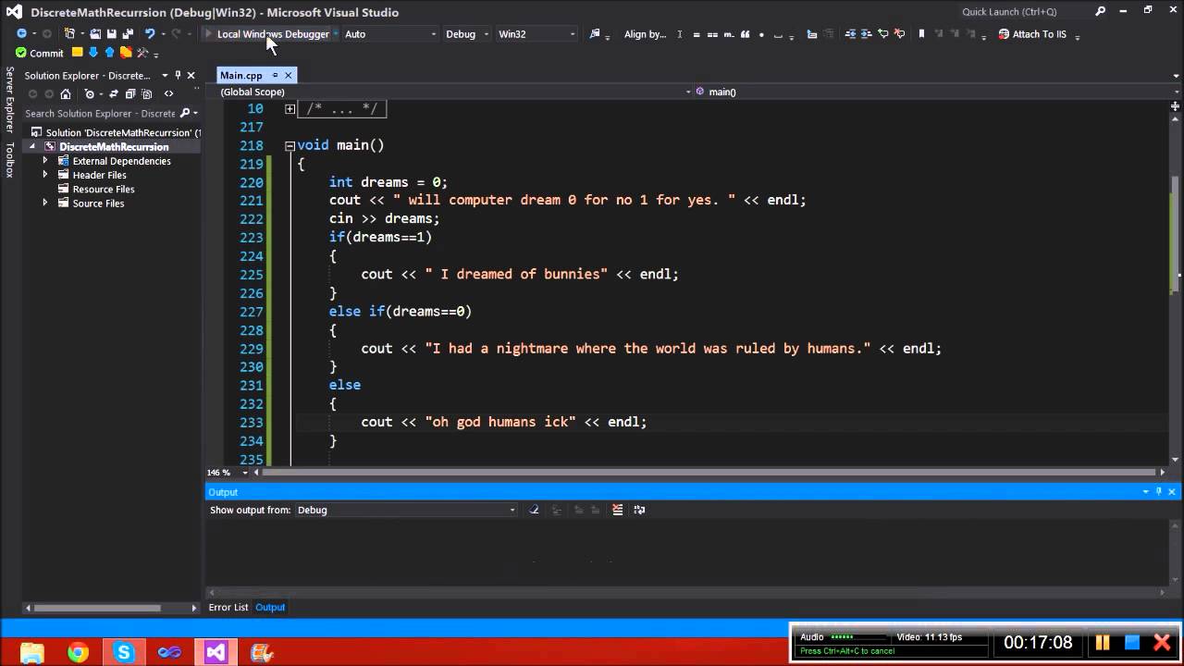Open the Solution Platforms dropdown showing Win32
The image size is (1184, 666).
[x=536, y=34]
